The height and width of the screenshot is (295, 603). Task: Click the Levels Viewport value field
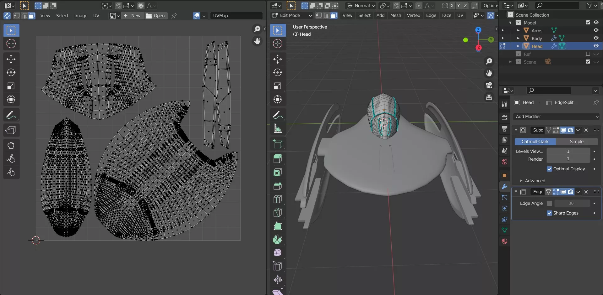(568, 151)
